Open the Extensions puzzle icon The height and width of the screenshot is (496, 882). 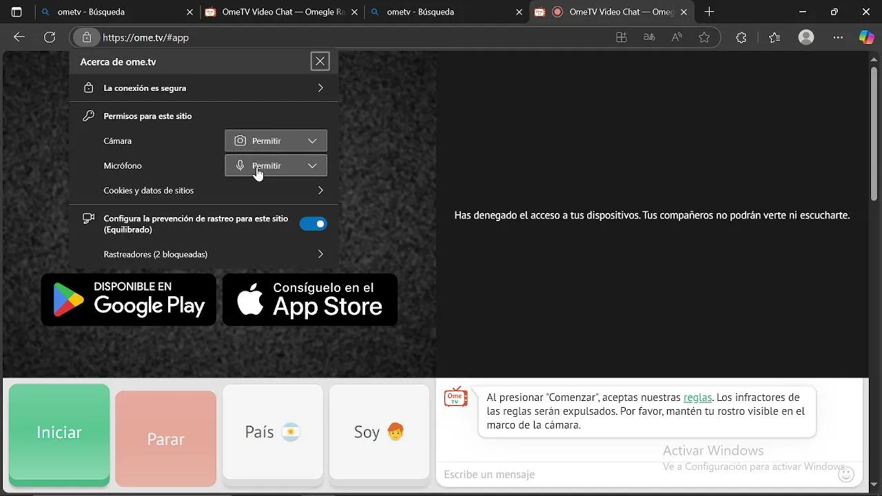pos(741,38)
